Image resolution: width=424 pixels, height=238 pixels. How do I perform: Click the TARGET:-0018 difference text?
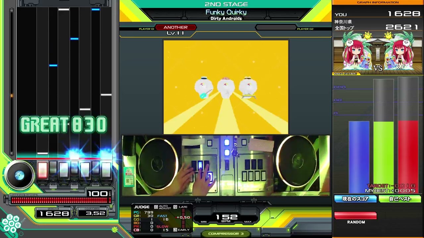tap(391, 186)
